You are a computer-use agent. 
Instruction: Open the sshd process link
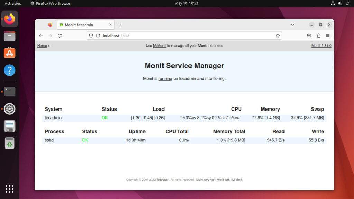(49, 140)
